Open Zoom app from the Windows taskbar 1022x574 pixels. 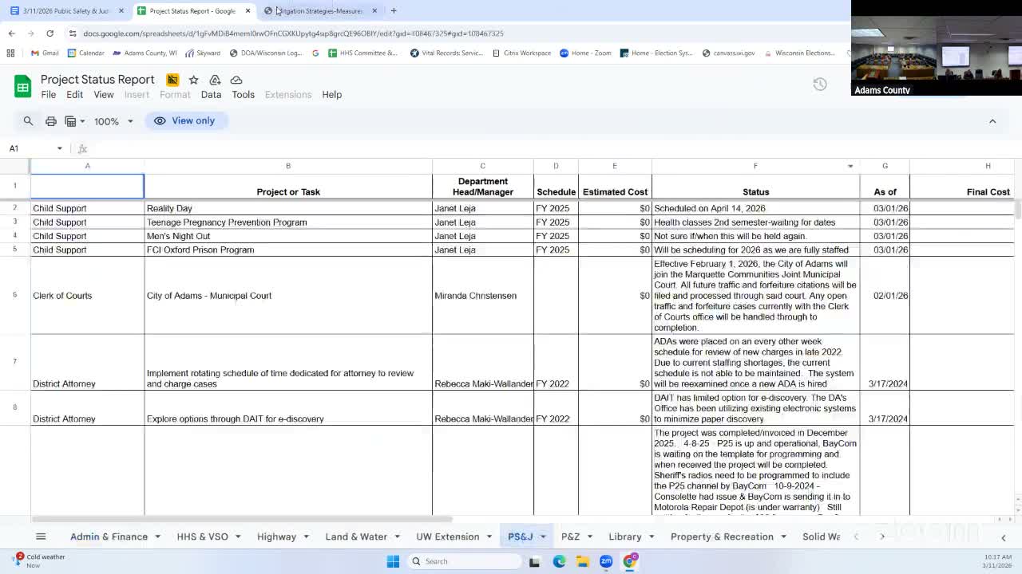tap(606, 561)
